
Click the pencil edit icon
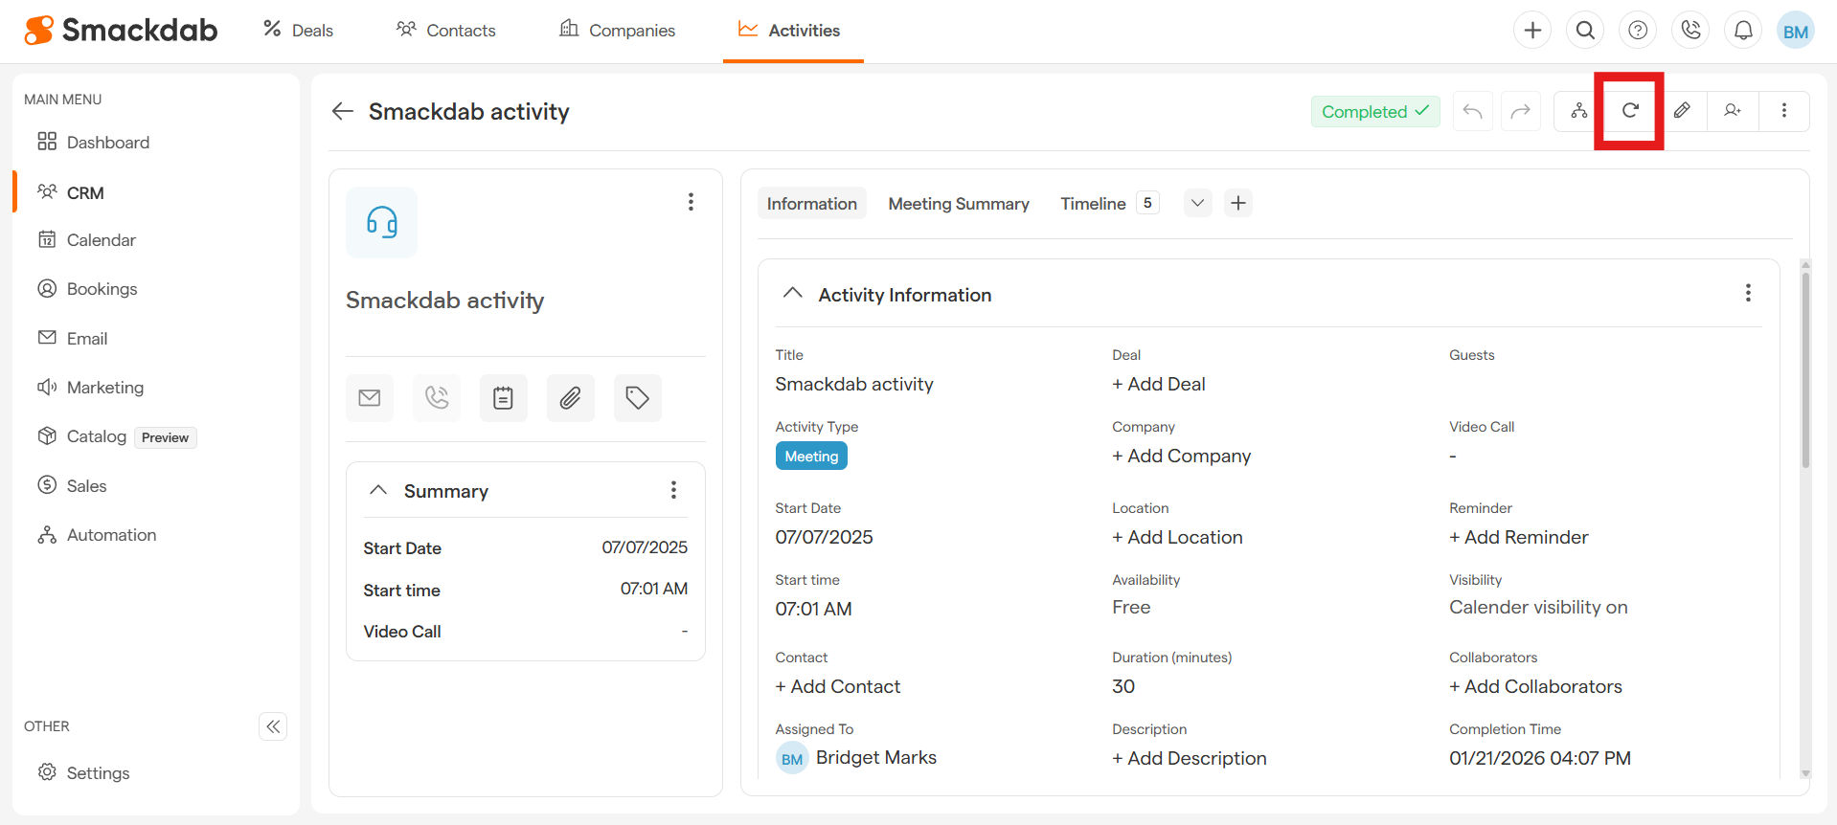[x=1681, y=111]
